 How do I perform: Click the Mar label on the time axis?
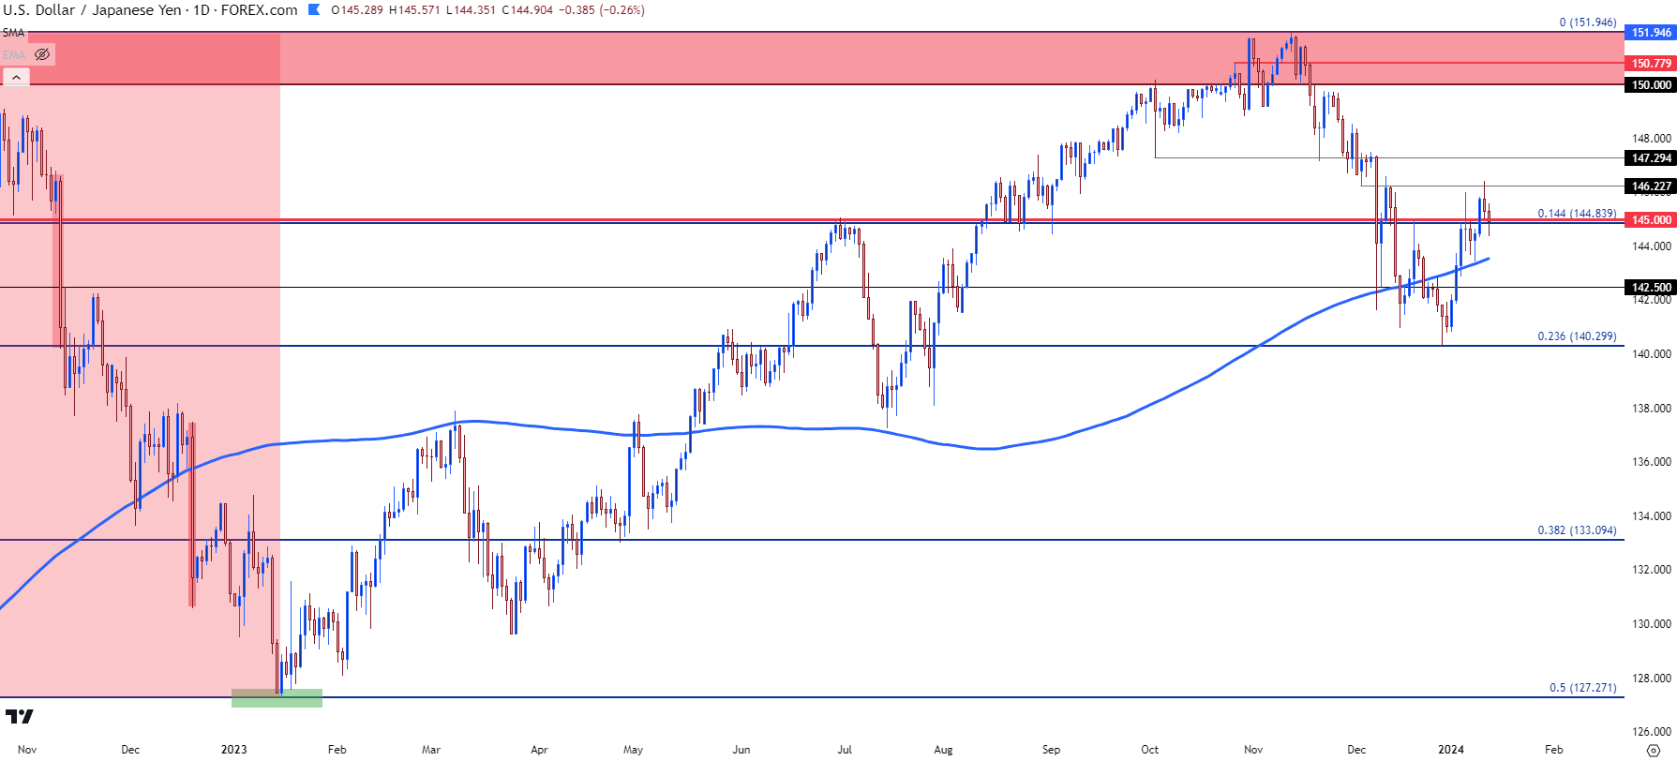pyautogui.click(x=431, y=750)
